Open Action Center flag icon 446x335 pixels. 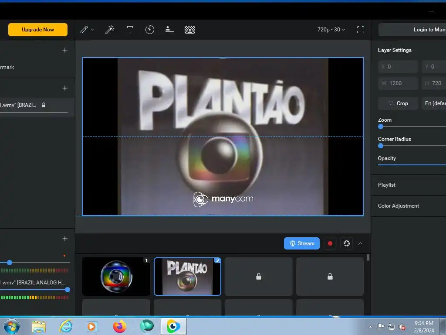[381, 327]
